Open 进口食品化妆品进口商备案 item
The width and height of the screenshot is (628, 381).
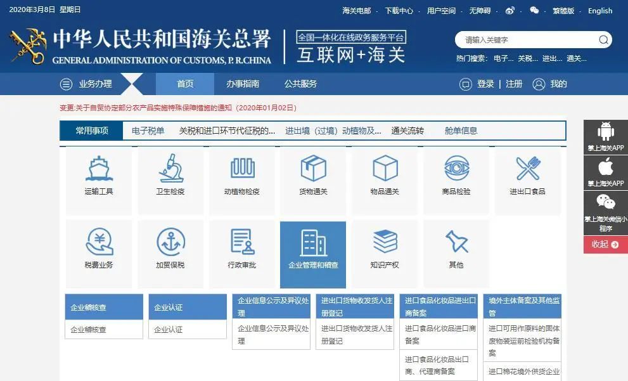click(x=439, y=335)
